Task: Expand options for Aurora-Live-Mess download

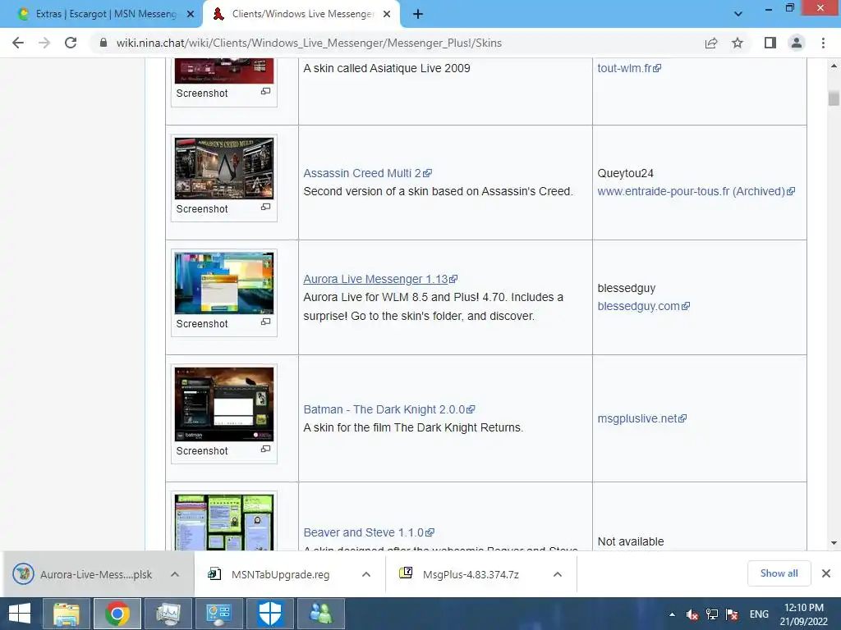Action: 175,574
